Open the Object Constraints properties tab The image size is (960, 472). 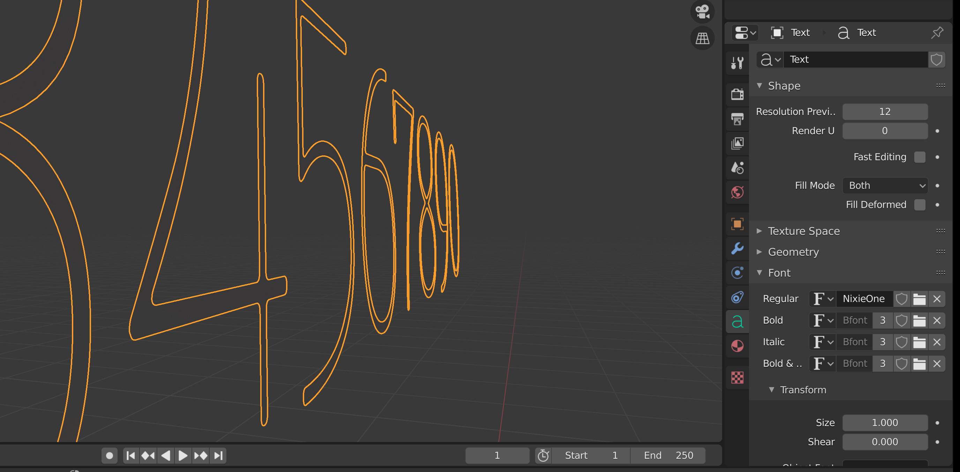tap(737, 297)
